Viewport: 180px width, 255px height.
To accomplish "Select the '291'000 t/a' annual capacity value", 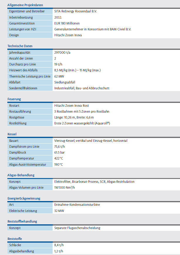I will coord(62,52).
